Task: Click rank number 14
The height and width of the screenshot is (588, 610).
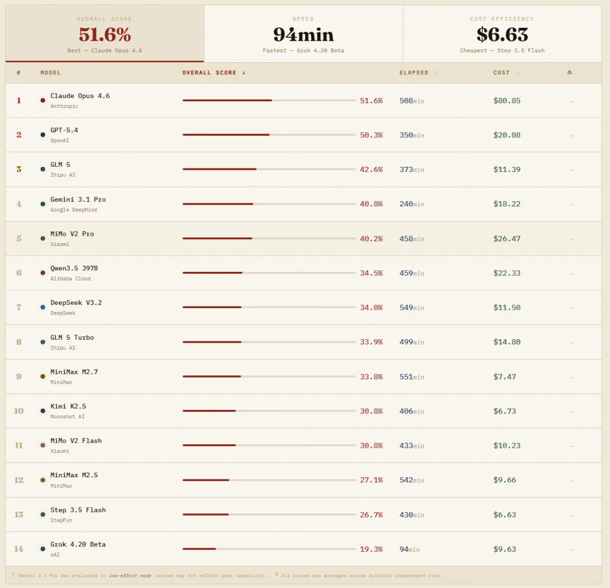Action: (x=19, y=549)
